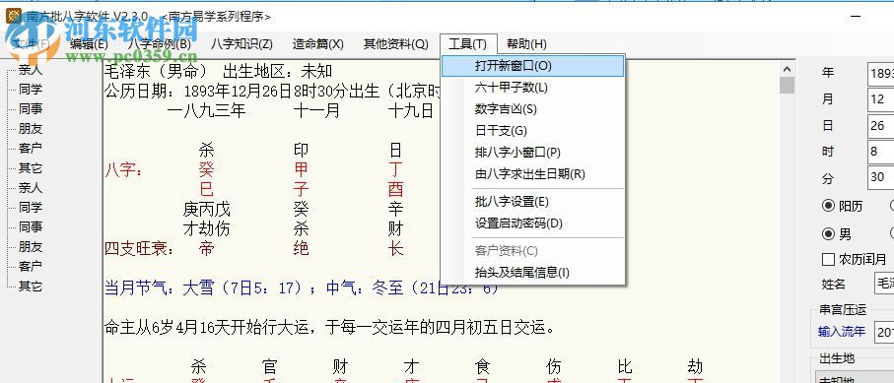Open the 文件(F) menu
The width and height of the screenshot is (894, 383).
(x=32, y=44)
